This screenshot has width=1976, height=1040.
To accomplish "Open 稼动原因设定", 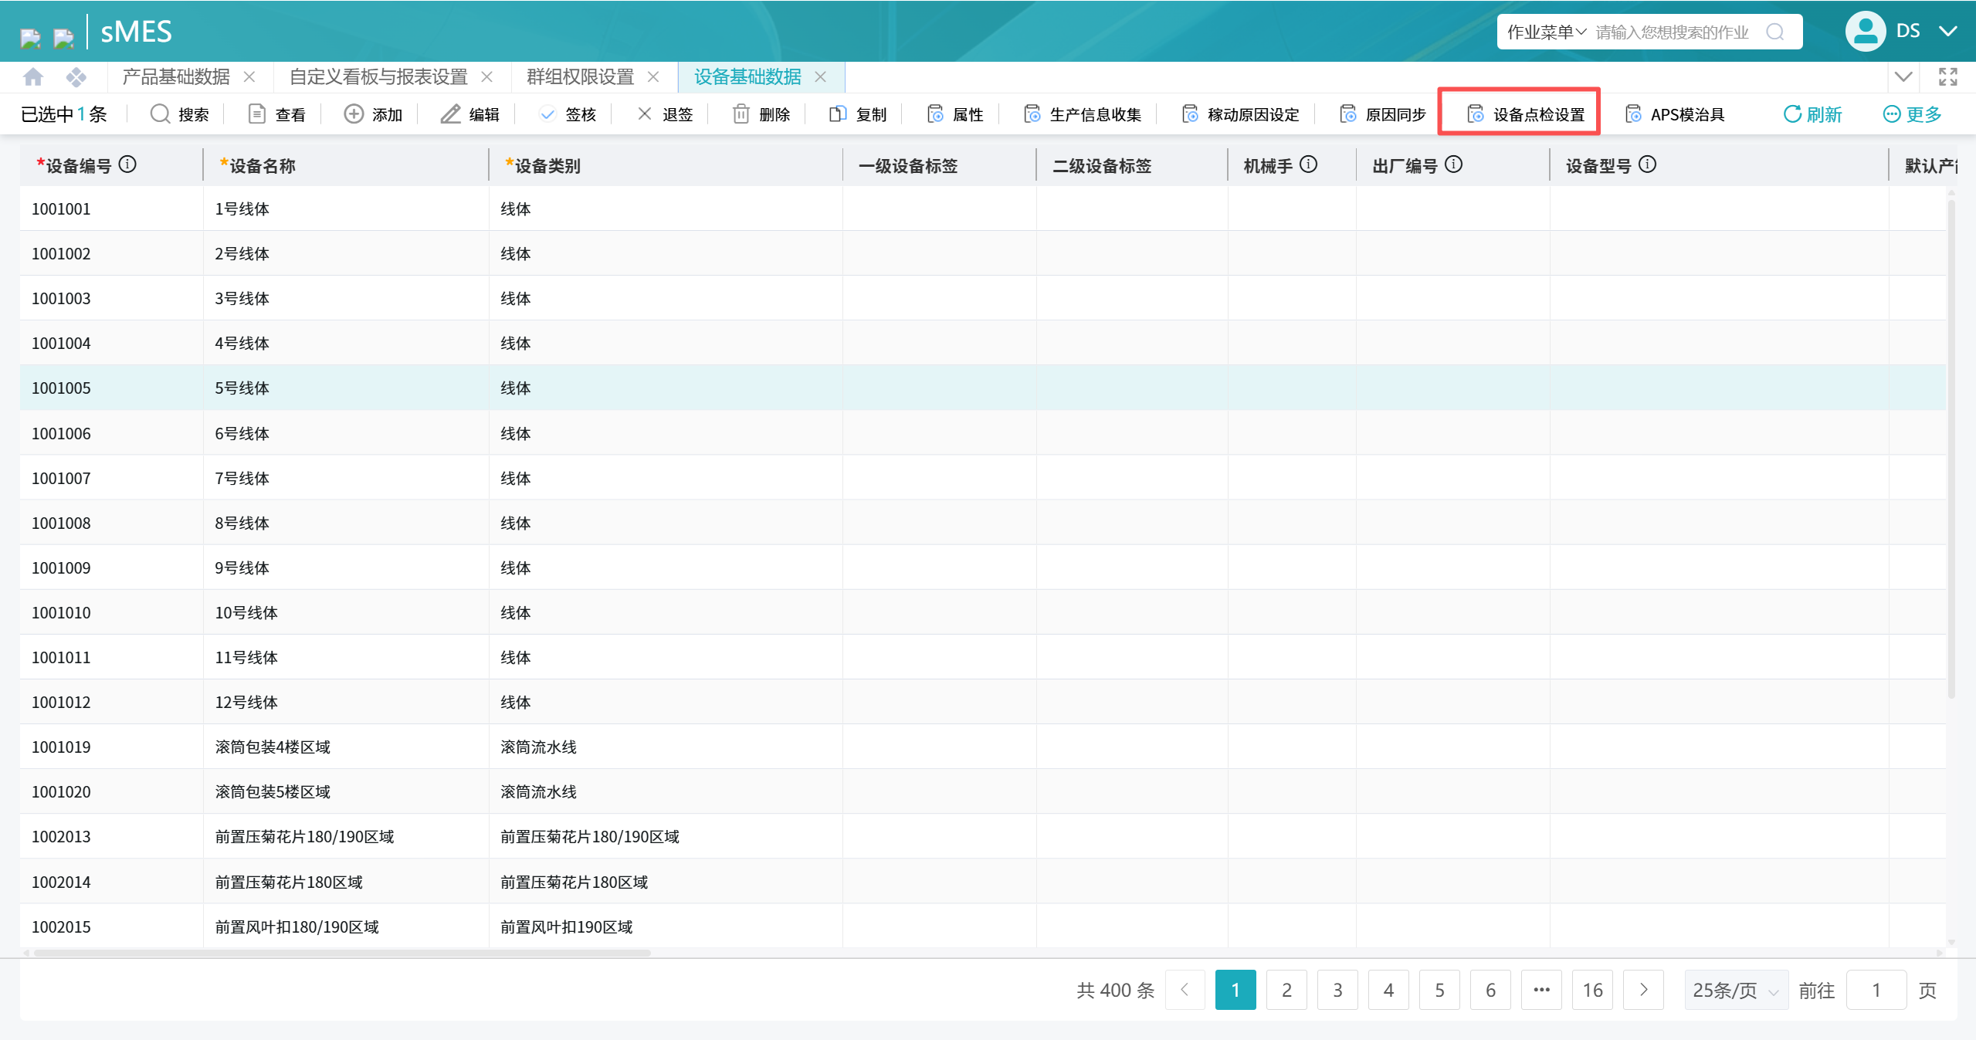I will click(x=1240, y=114).
